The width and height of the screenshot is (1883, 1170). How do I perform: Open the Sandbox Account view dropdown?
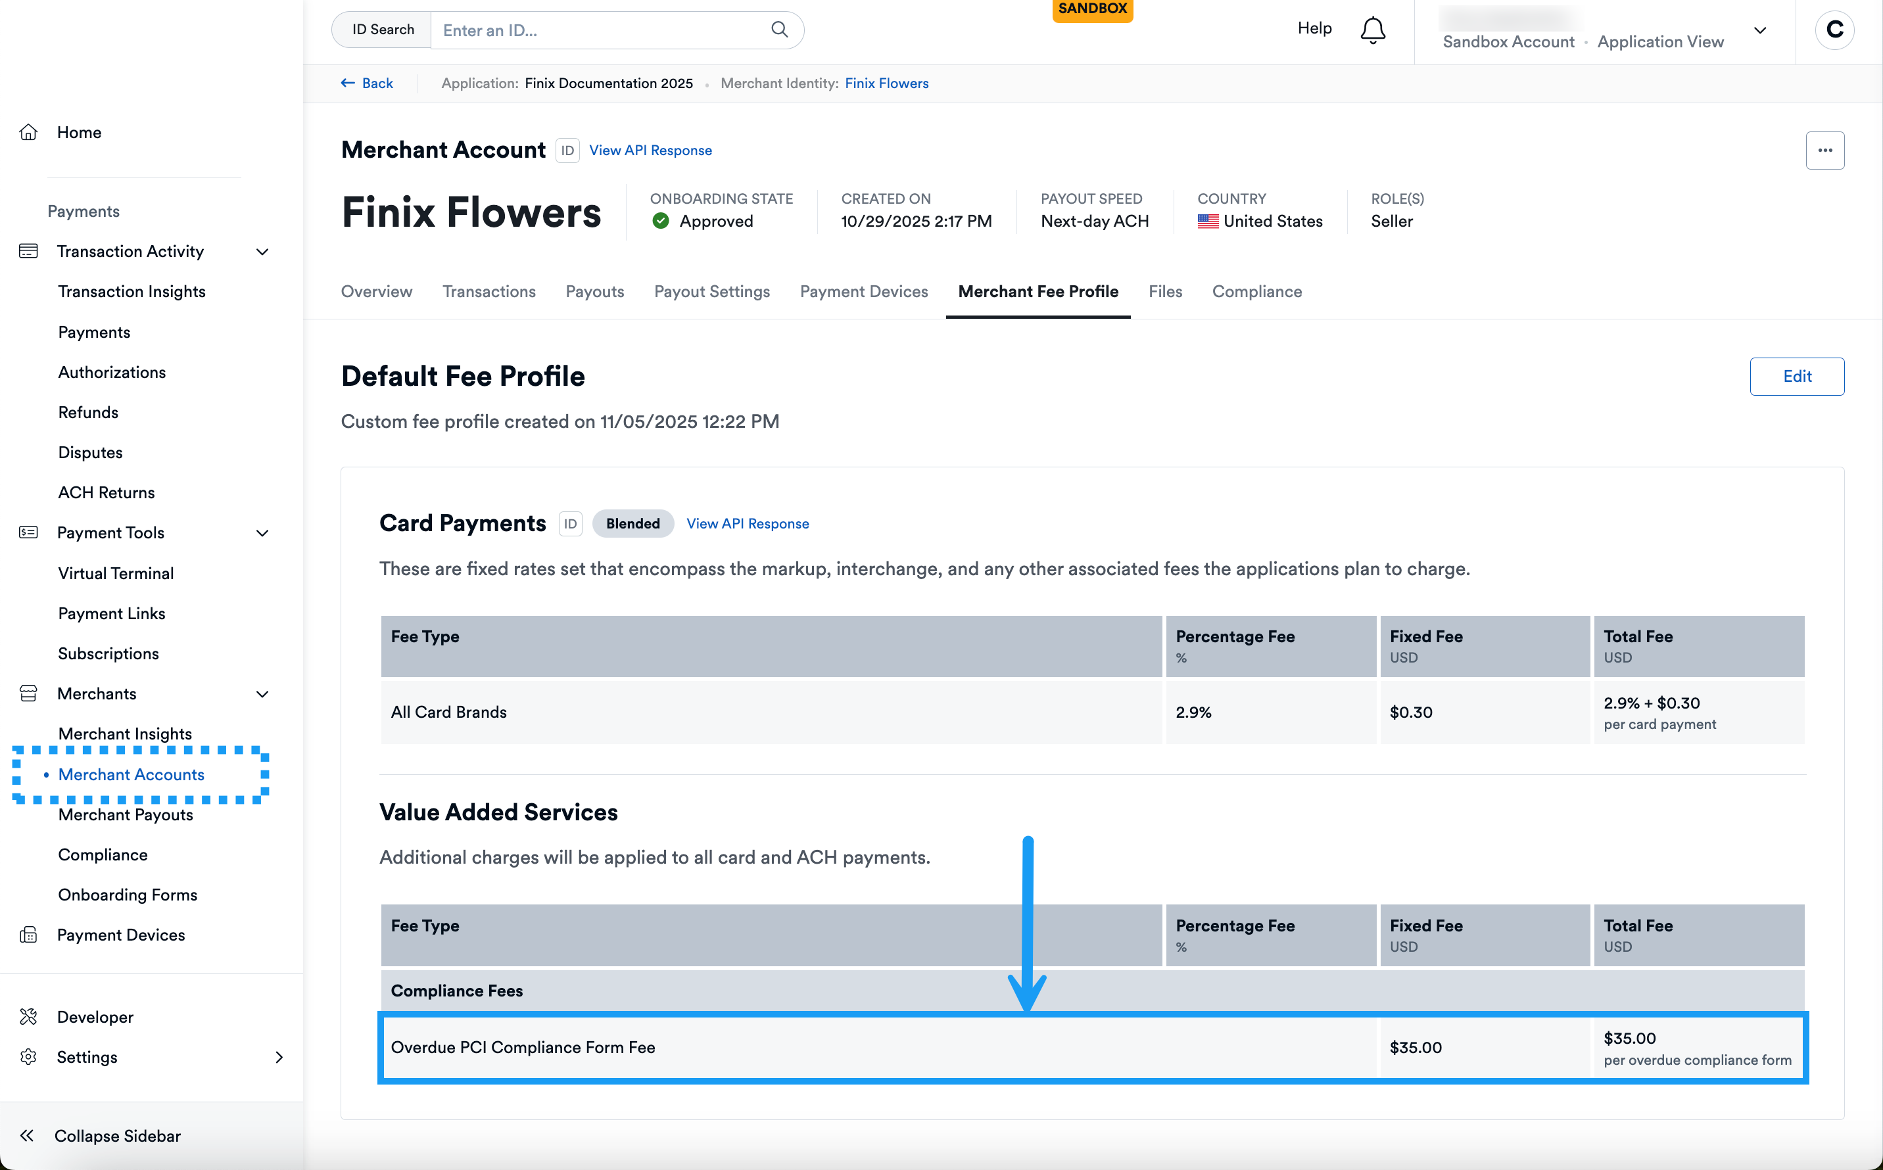point(1759,31)
